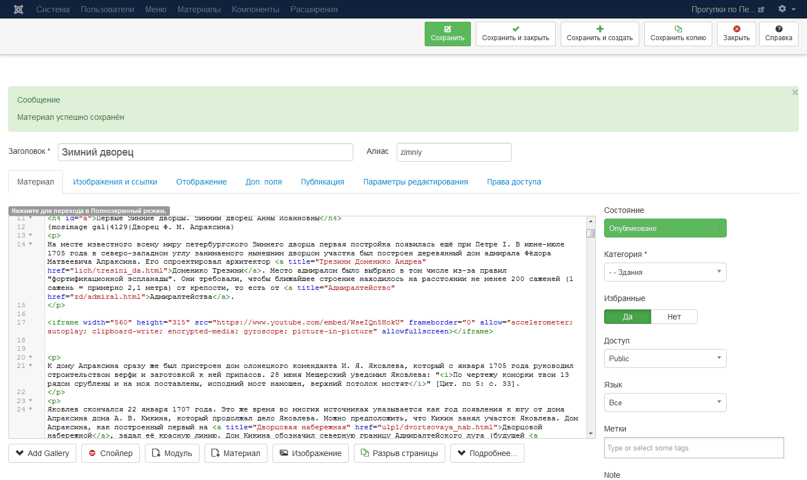
Task: Click the editor scrollbar up arrow
Action: [591, 221]
